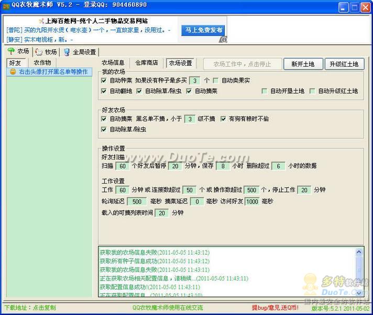The height and width of the screenshot is (315, 373).
Task: Switch to the 农作物 tab
Action: point(42,62)
